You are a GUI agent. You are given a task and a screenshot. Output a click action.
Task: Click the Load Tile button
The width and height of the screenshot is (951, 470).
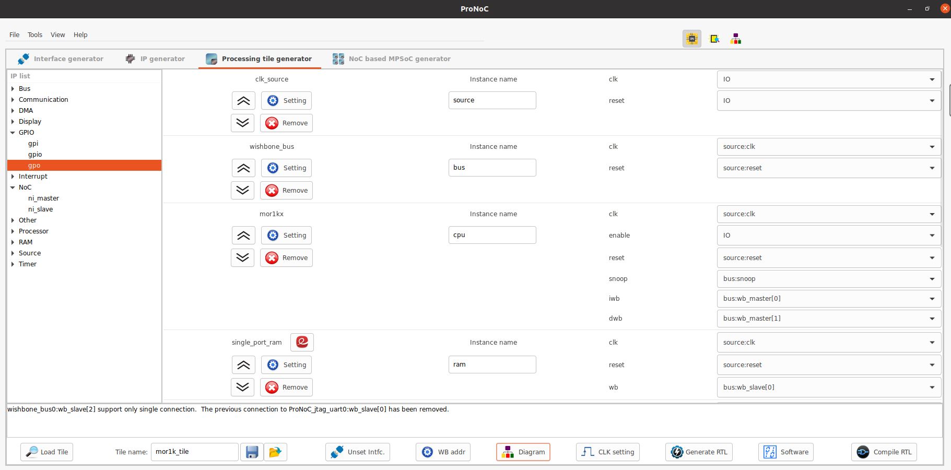coord(47,452)
